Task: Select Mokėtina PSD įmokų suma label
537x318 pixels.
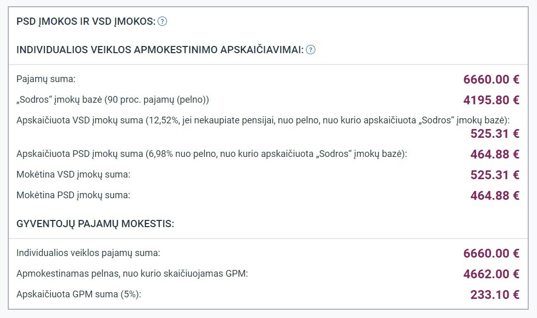Action: (73, 195)
